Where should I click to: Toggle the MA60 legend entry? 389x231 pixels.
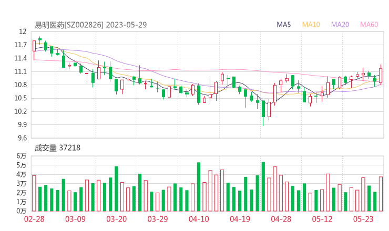(x=369, y=25)
